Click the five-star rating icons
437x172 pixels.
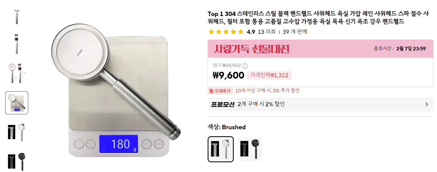click(x=226, y=32)
